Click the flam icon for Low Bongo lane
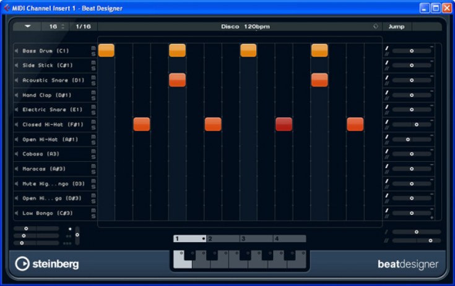Screen dimensions: 455x286 386,211
